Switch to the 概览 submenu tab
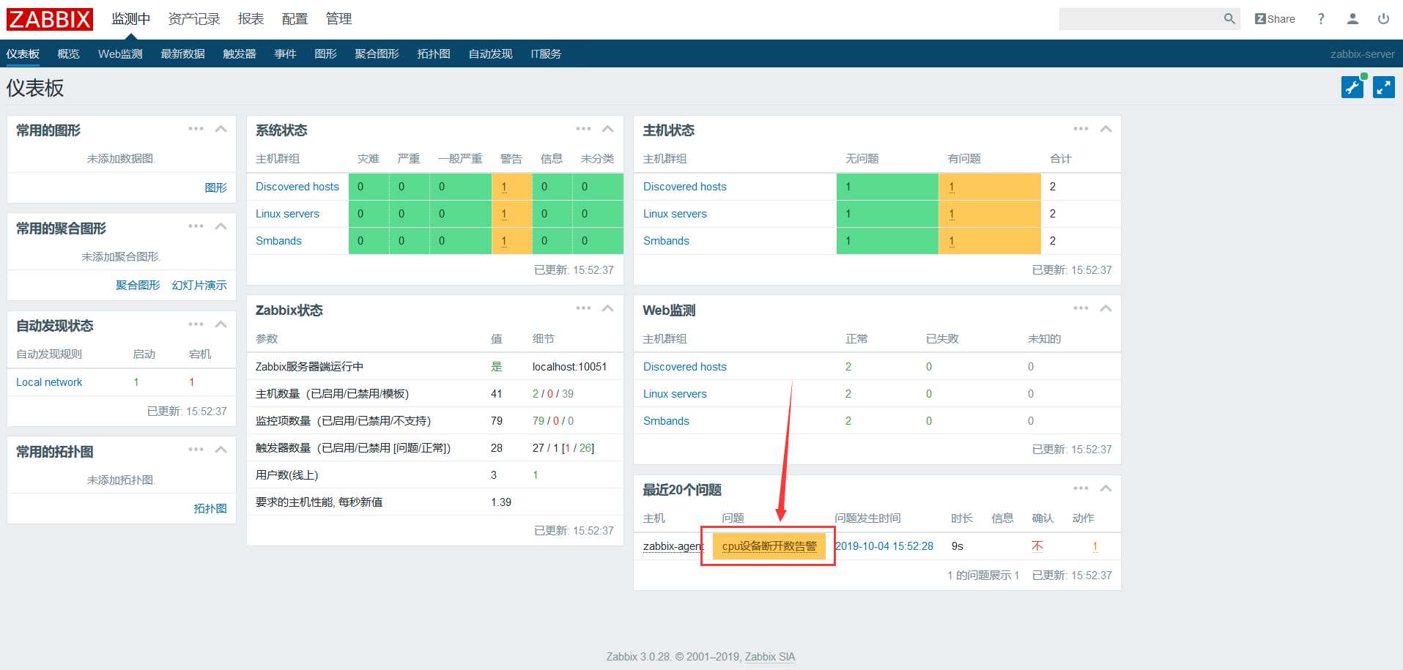 68,54
